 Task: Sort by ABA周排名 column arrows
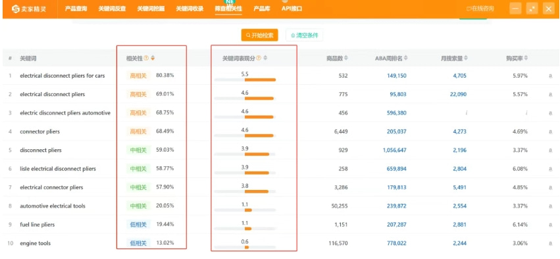pos(405,58)
